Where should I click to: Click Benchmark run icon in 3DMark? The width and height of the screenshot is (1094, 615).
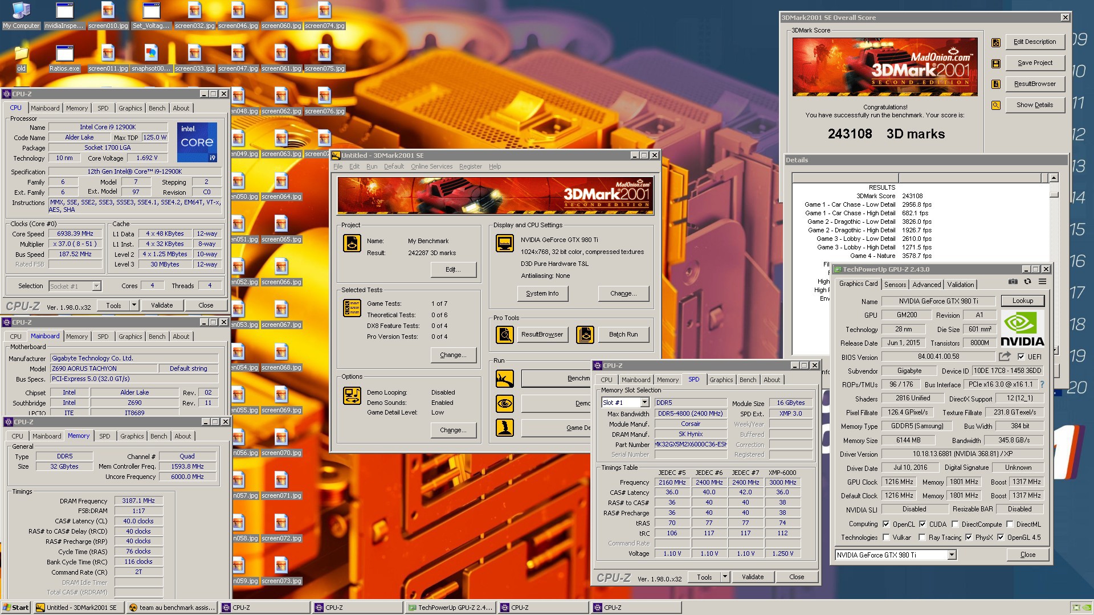[505, 379]
